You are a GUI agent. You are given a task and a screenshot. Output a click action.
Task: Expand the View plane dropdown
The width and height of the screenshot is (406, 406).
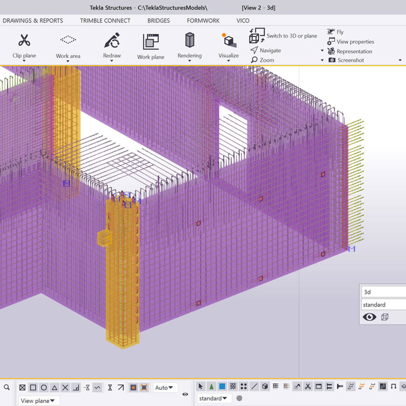(39, 401)
